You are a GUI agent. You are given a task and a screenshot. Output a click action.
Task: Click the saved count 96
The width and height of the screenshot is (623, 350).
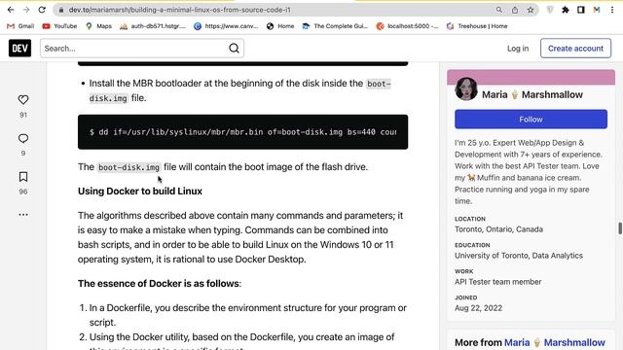tap(23, 192)
